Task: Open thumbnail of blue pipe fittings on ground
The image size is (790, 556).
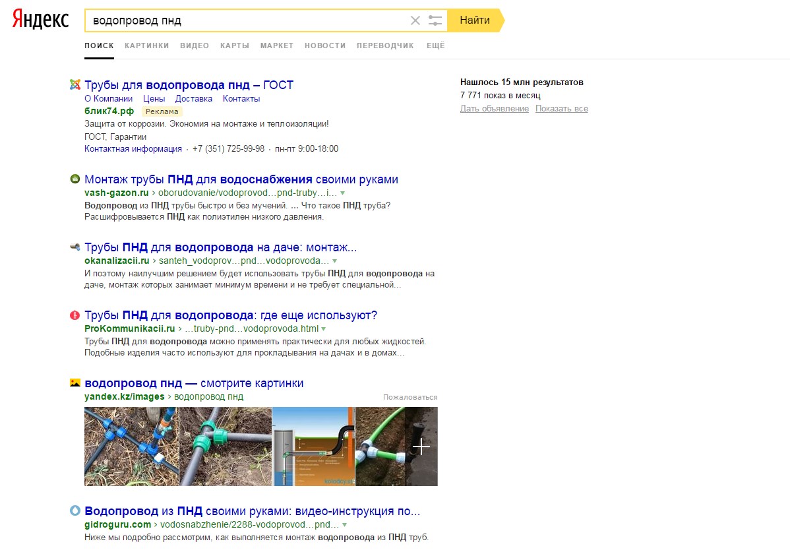Action: (x=131, y=447)
